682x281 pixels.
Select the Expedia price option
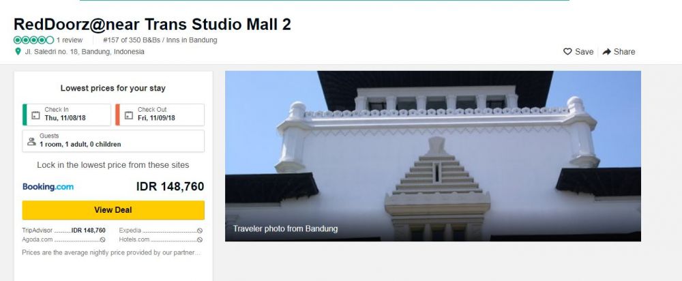161,231
